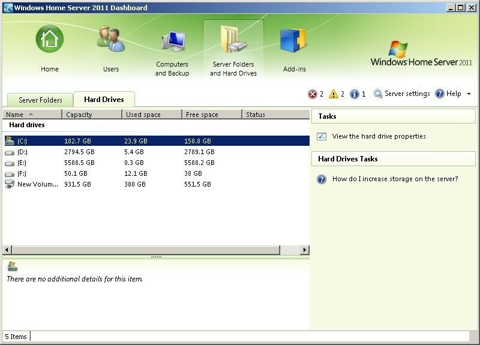
Task: Minimize the Dashboard window
Action: point(450,8)
